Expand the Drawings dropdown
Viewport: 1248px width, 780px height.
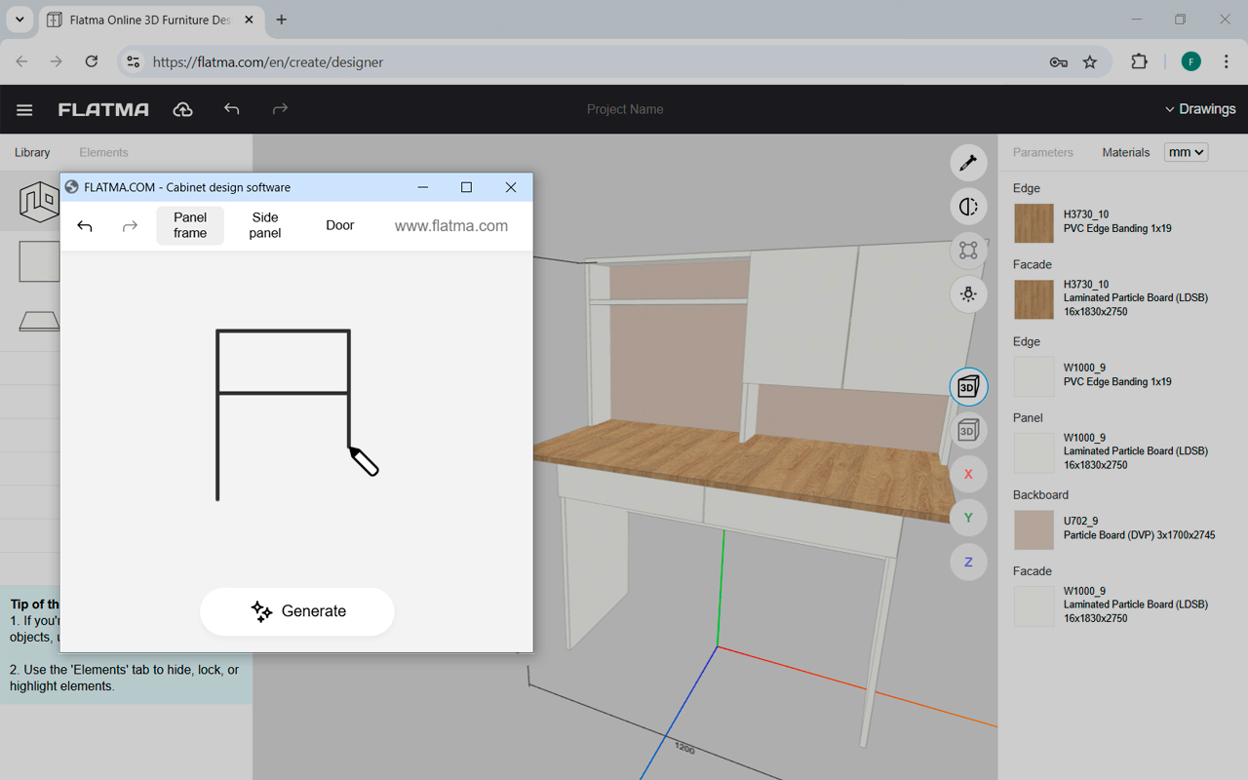(x=1199, y=109)
